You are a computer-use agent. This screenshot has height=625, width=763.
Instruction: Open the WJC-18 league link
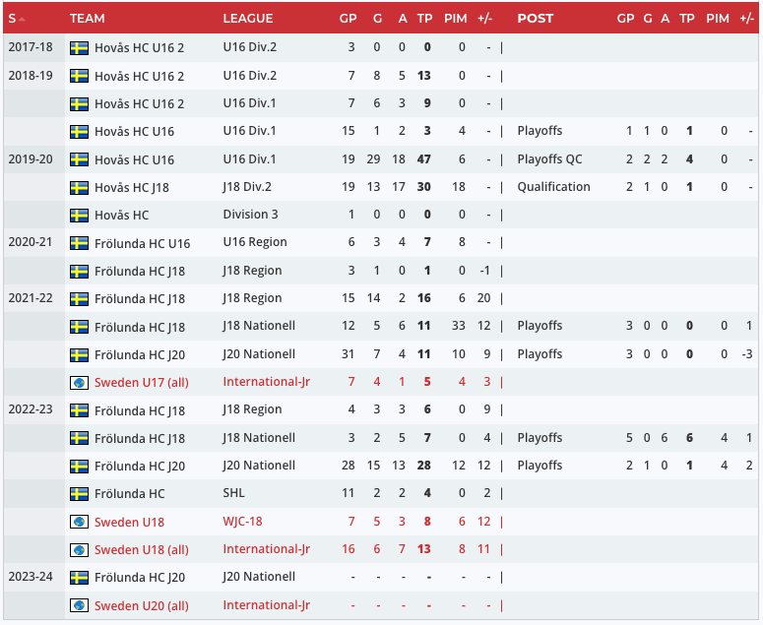(x=243, y=522)
